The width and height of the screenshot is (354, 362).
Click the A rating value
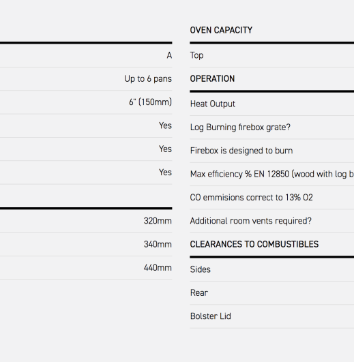pyautogui.click(x=169, y=55)
